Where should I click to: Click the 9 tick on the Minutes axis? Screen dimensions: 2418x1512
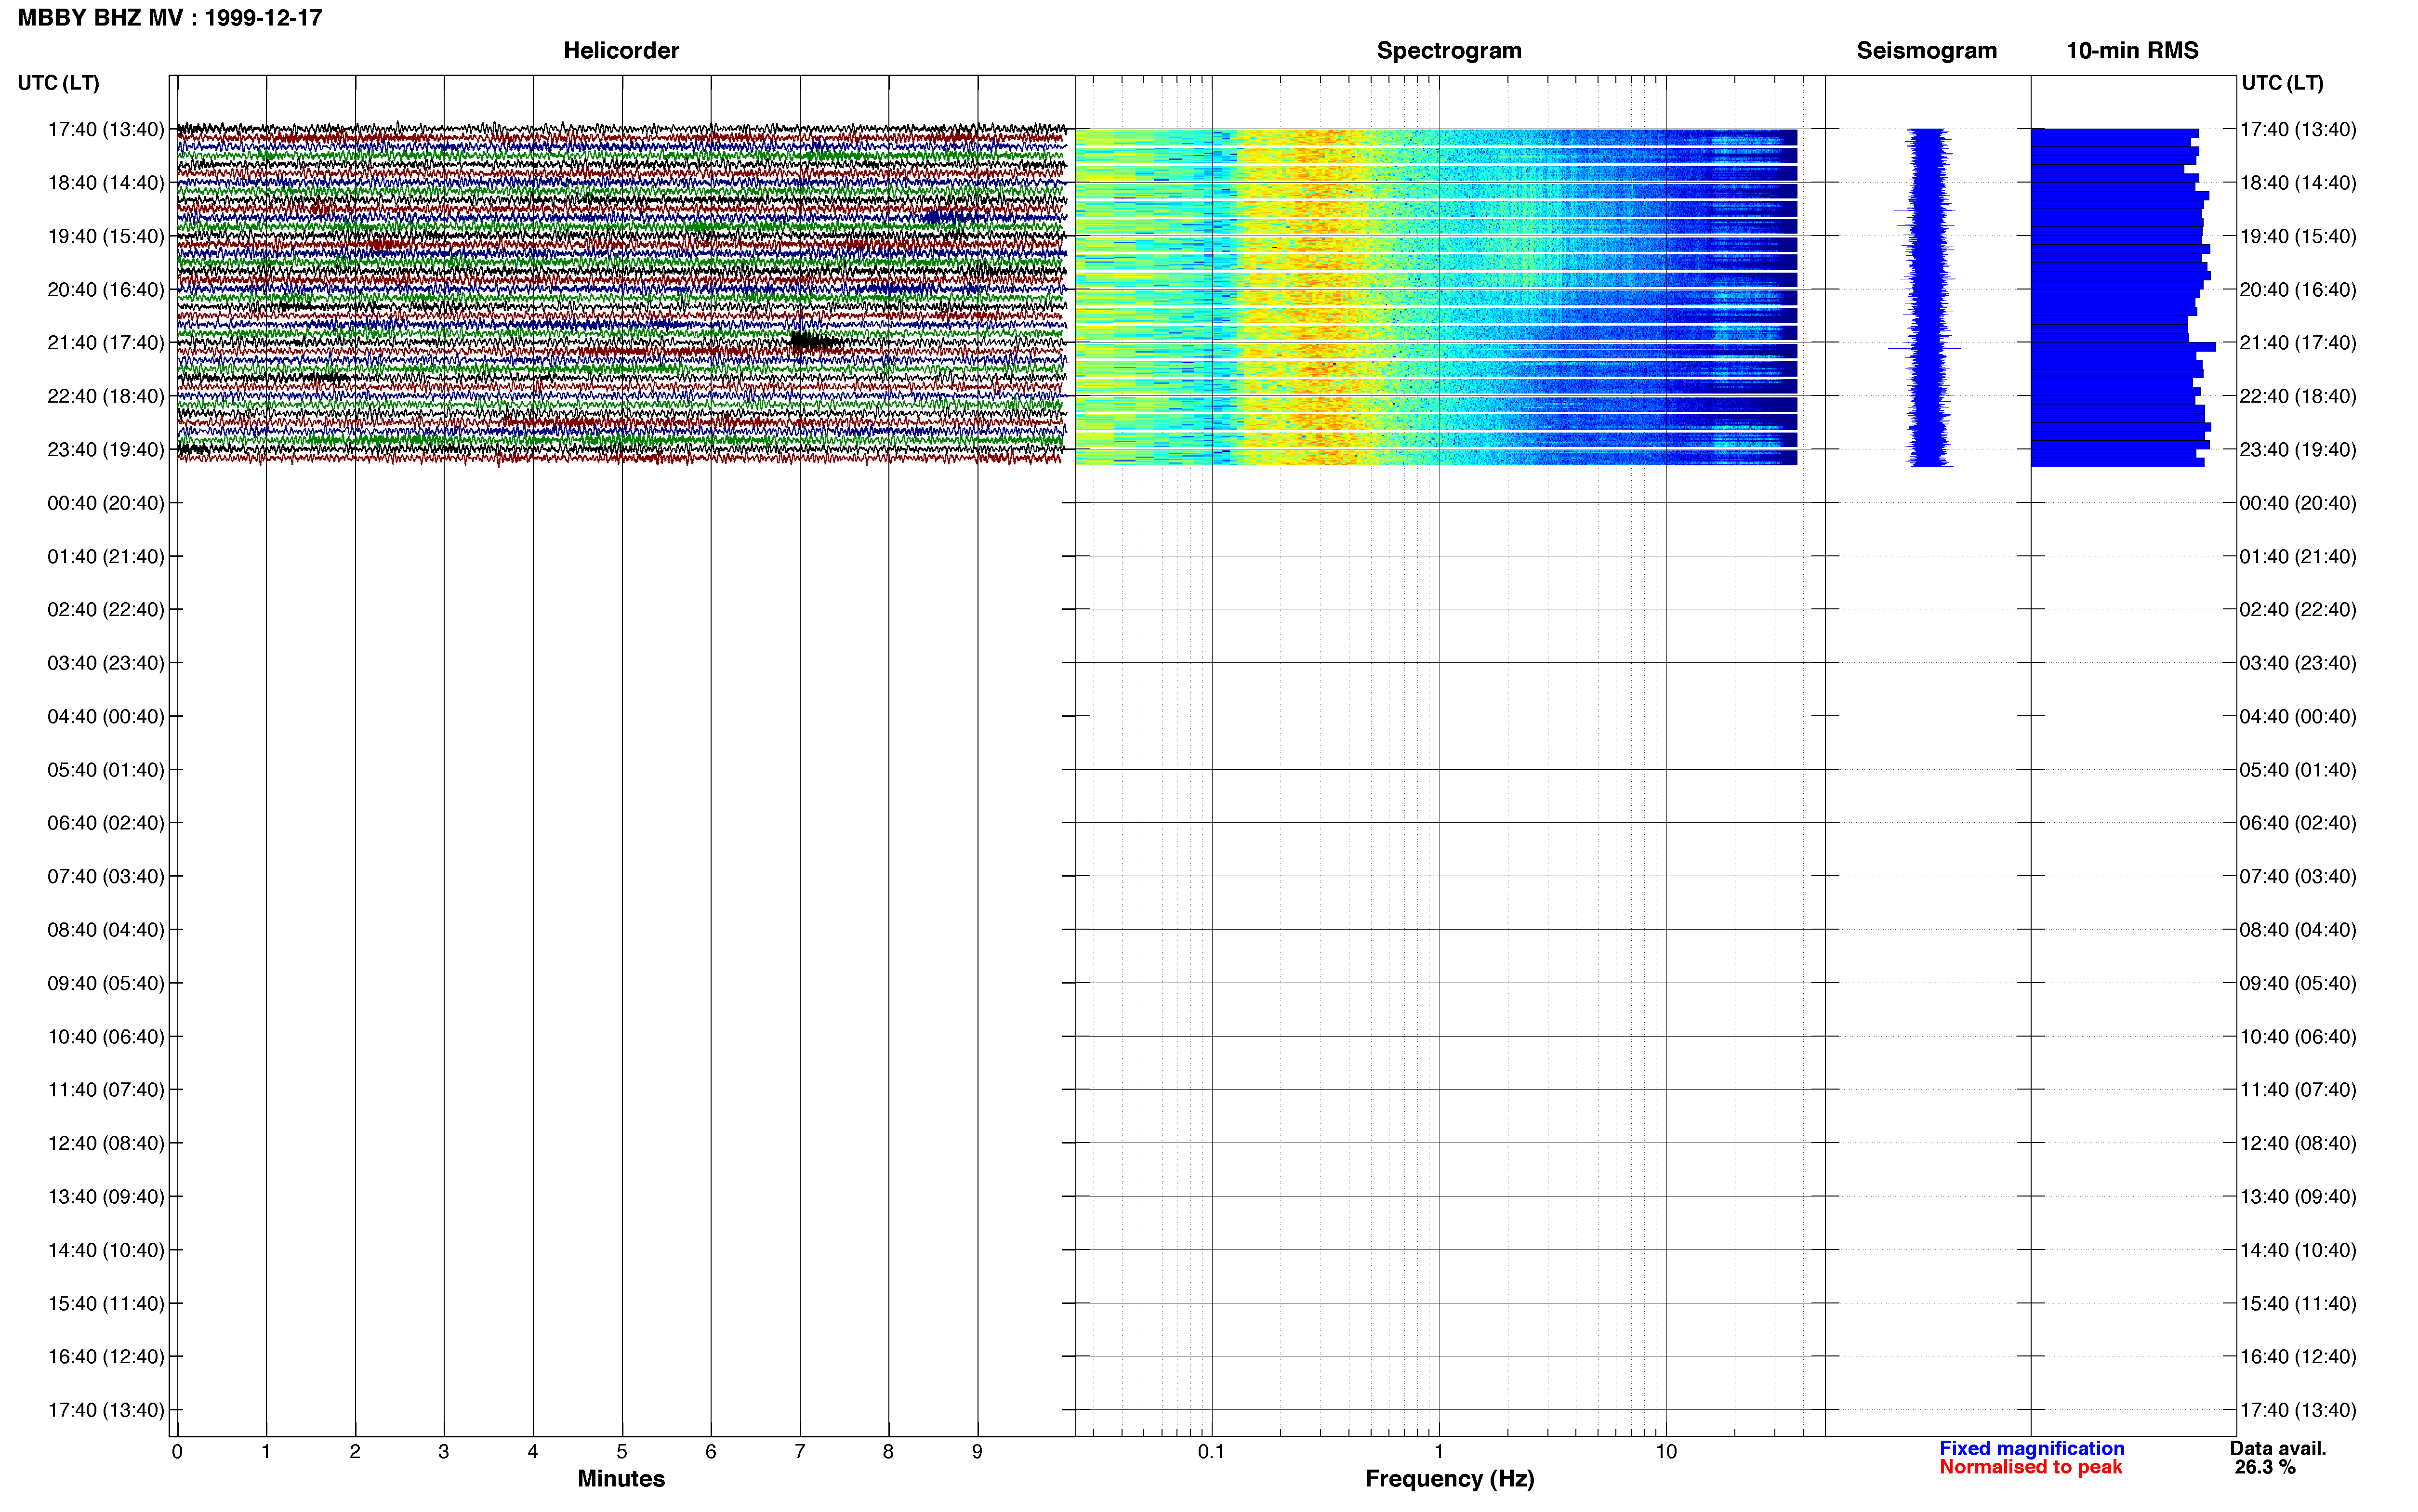(977, 1451)
